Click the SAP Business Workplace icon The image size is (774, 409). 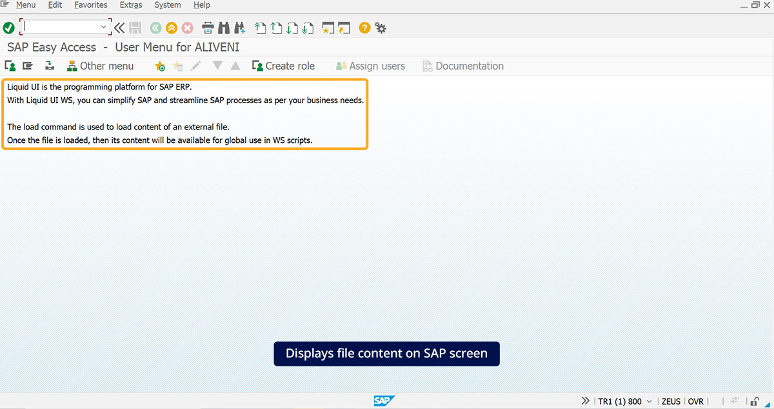pos(49,66)
